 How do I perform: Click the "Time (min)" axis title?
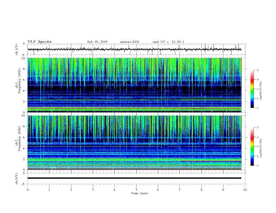point(139,193)
